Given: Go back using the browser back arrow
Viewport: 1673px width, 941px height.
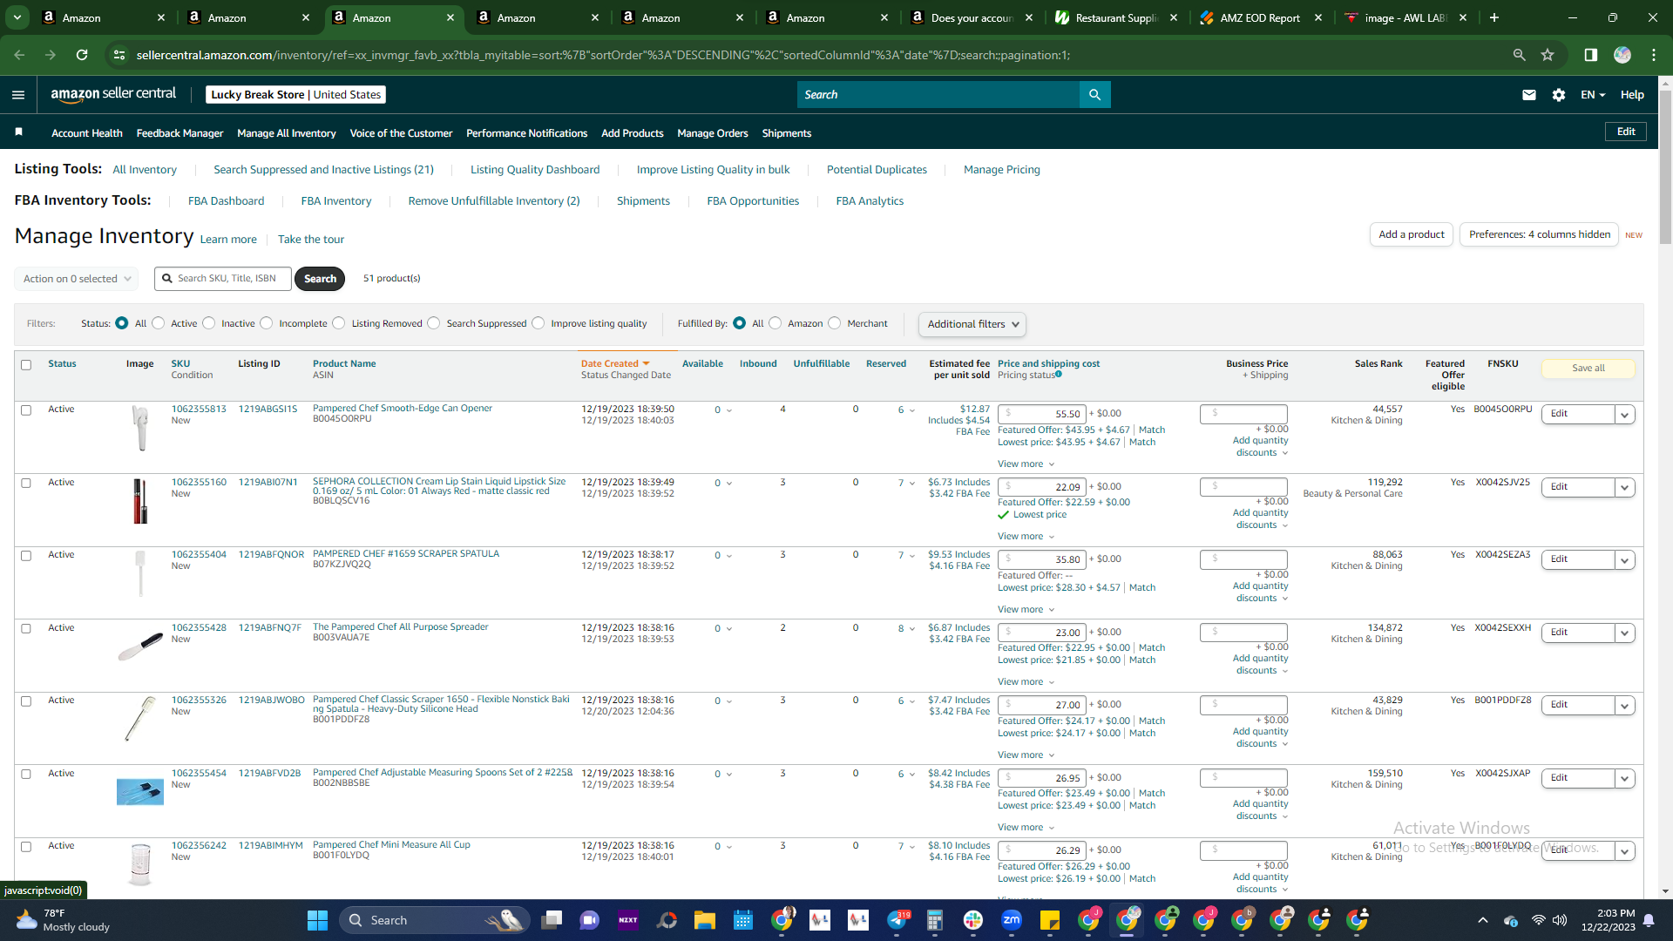Looking at the screenshot, I should 19,55.
